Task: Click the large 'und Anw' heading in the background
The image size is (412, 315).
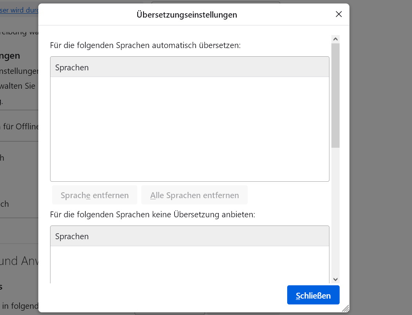Action: [x=20, y=261]
